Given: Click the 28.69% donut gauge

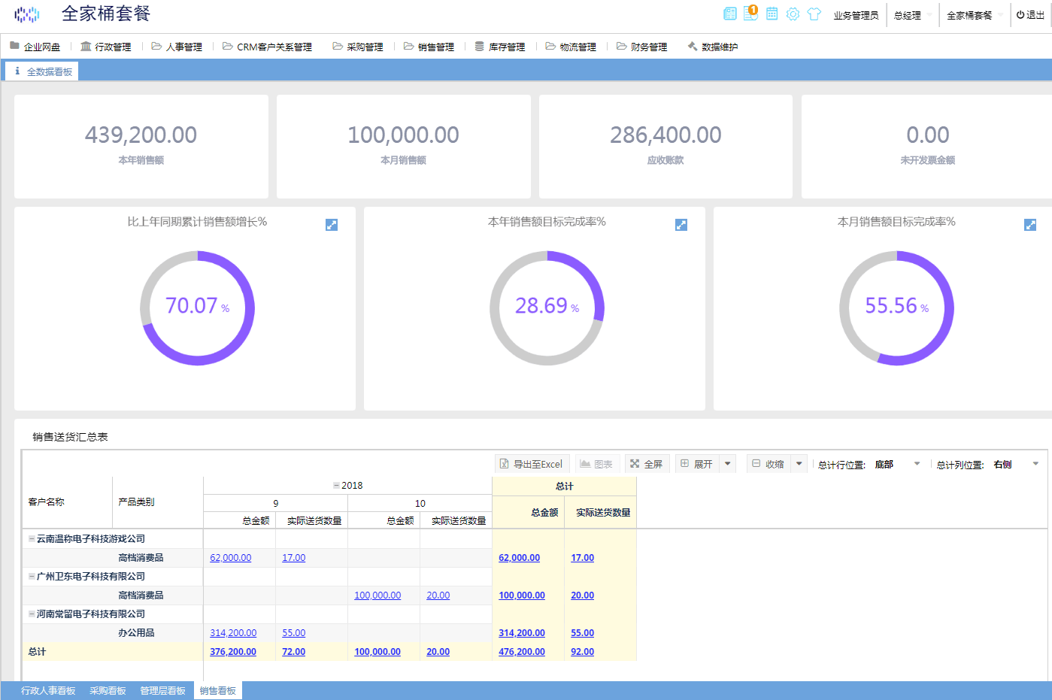Looking at the screenshot, I should [547, 308].
